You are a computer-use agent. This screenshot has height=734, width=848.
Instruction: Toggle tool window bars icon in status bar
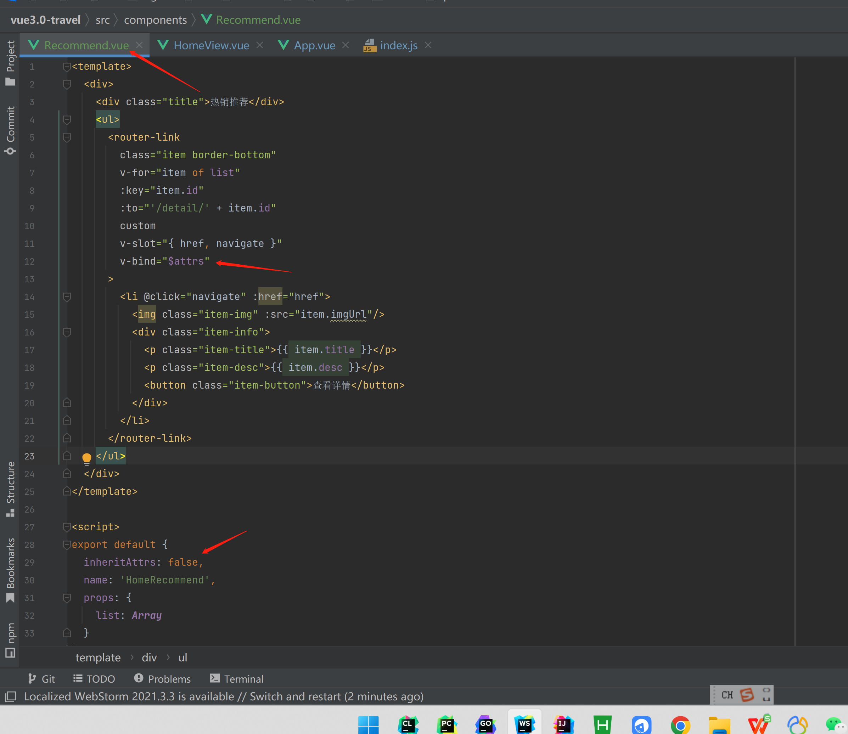point(11,696)
